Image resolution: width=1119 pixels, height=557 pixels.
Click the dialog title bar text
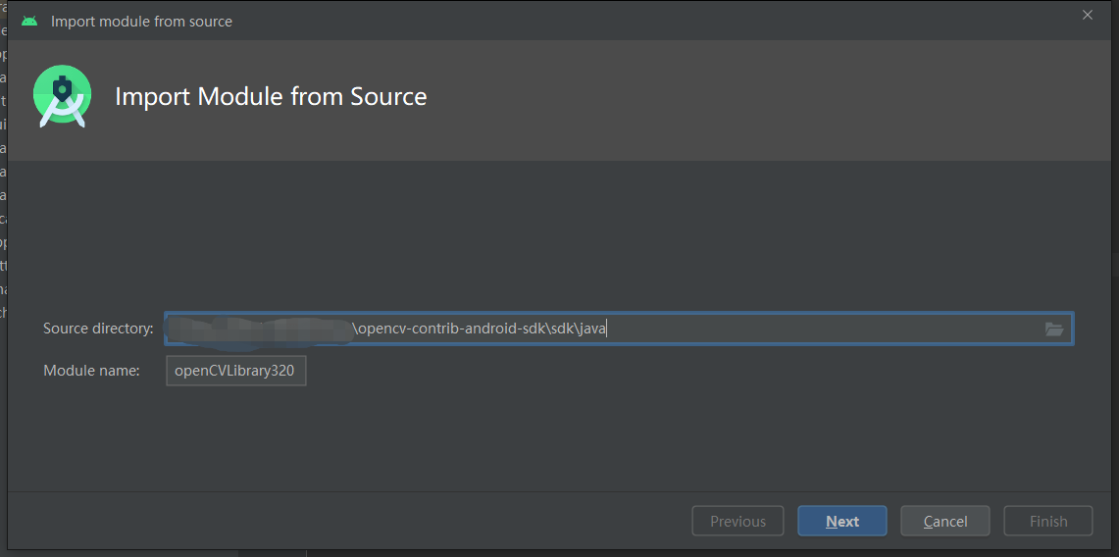coord(141,21)
